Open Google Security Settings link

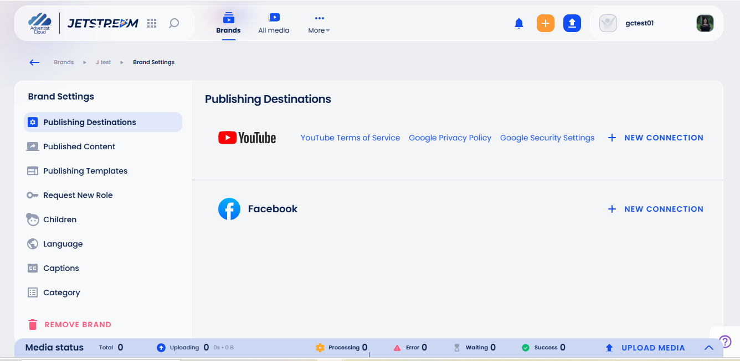(x=547, y=138)
